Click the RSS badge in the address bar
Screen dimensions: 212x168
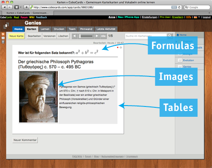[174, 7]
